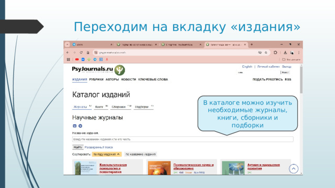Open the АВТОРЫ menu item
This screenshot has width=335, height=188.
[112, 79]
